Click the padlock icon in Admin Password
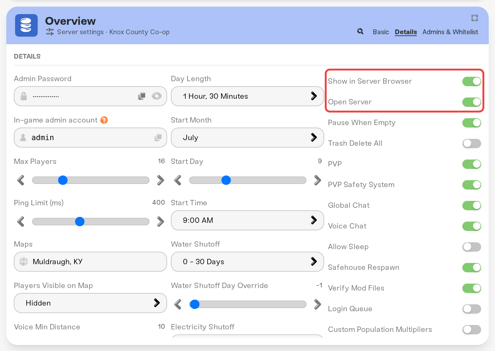The width and height of the screenshot is (495, 351). (x=24, y=96)
